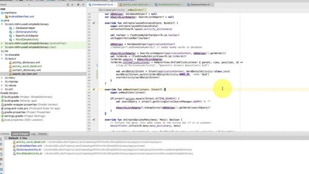Select gradle.properties (Project Properties)

point(27,112)
